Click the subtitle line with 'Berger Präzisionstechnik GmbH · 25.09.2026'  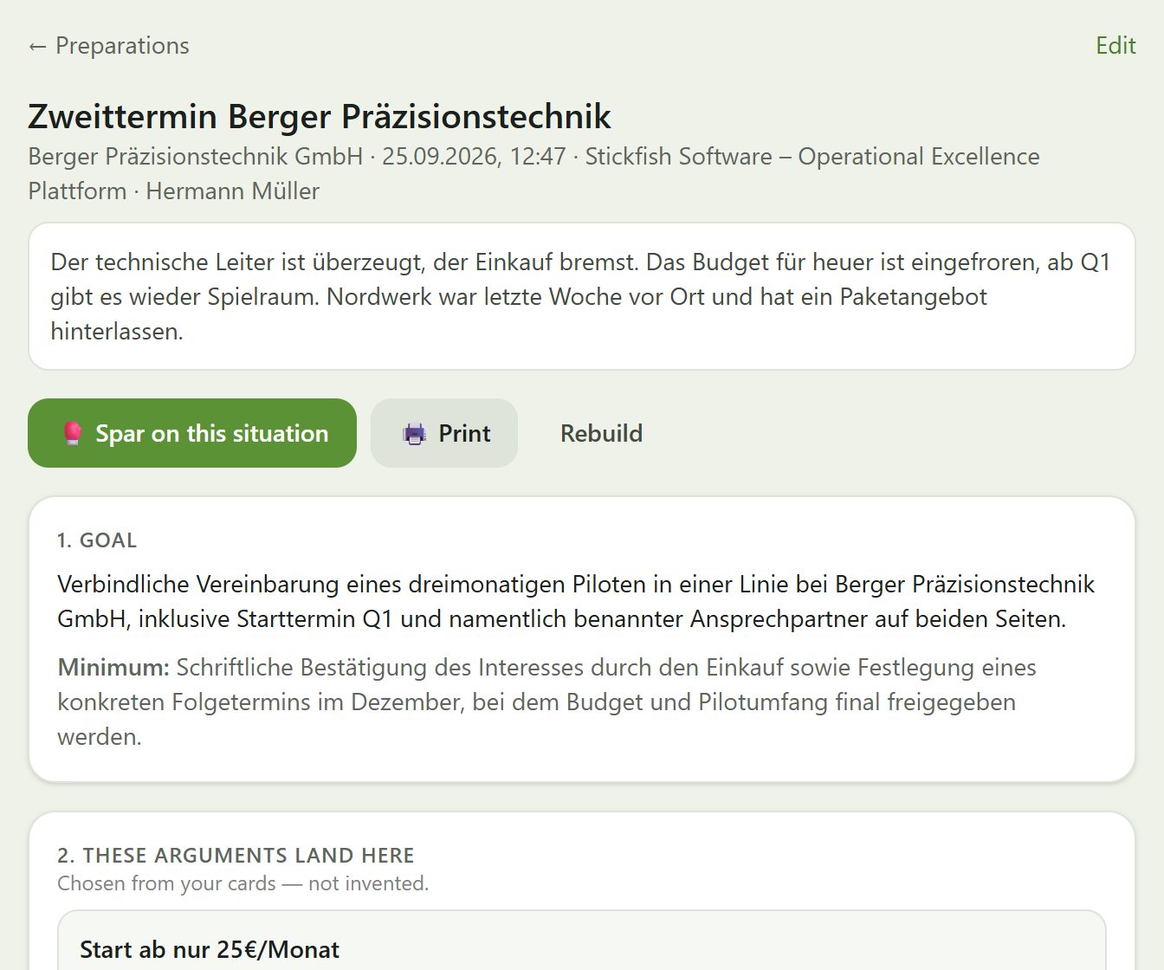[534, 173]
